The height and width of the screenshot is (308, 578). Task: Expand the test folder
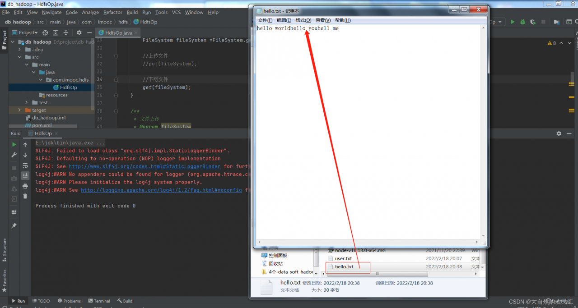click(x=27, y=102)
